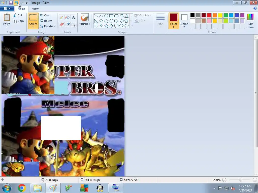Click the Undo arrow in quick access toolbar
This screenshot has height=193, width=258.
[16, 3]
